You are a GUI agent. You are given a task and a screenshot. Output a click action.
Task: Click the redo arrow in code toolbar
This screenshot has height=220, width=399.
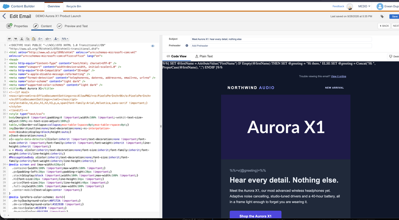(16, 39)
